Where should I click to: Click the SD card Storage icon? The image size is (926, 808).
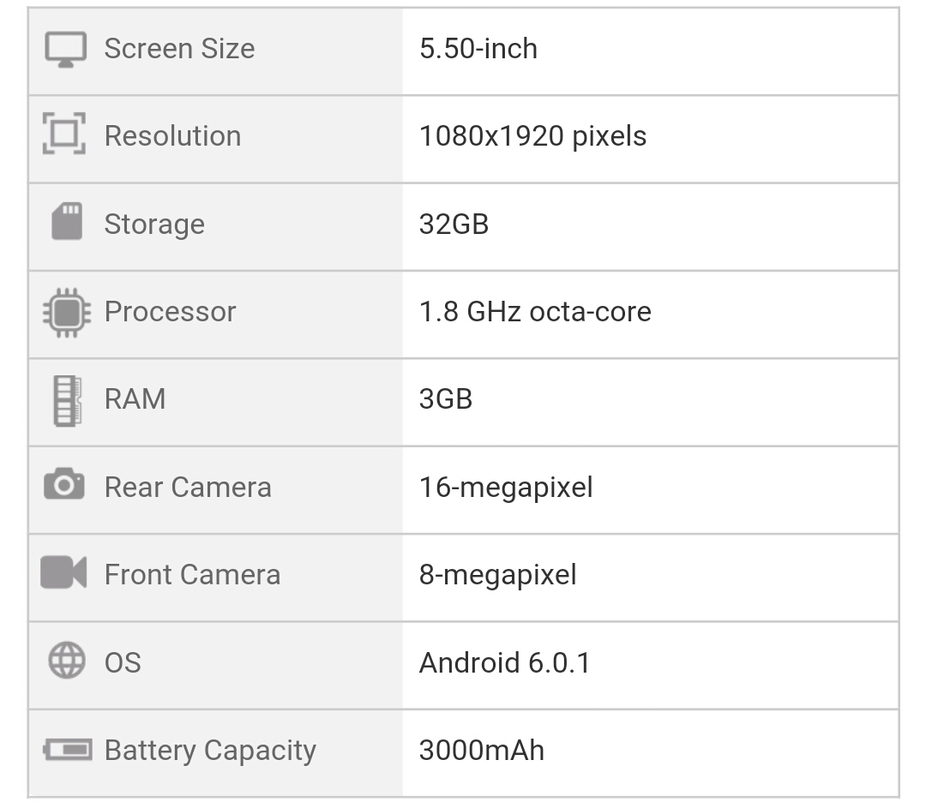[67, 222]
